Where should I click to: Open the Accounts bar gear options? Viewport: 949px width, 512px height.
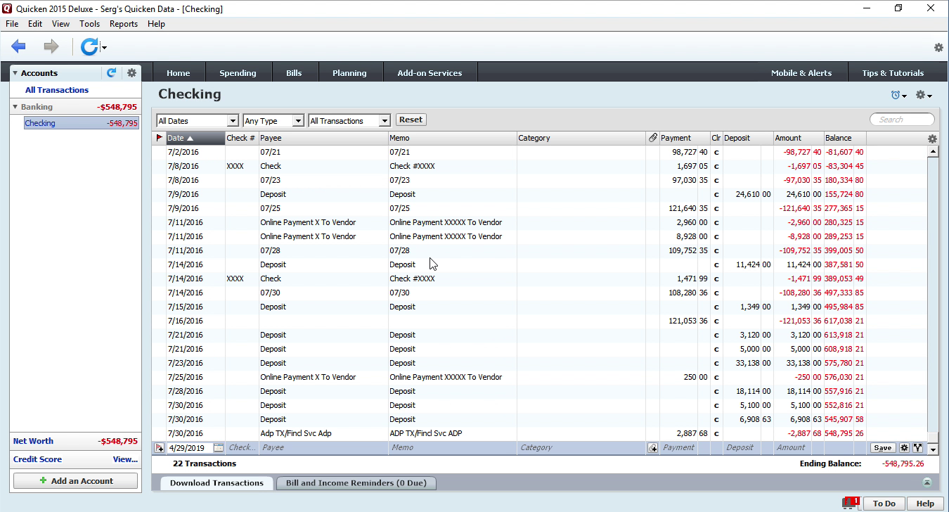tap(131, 72)
